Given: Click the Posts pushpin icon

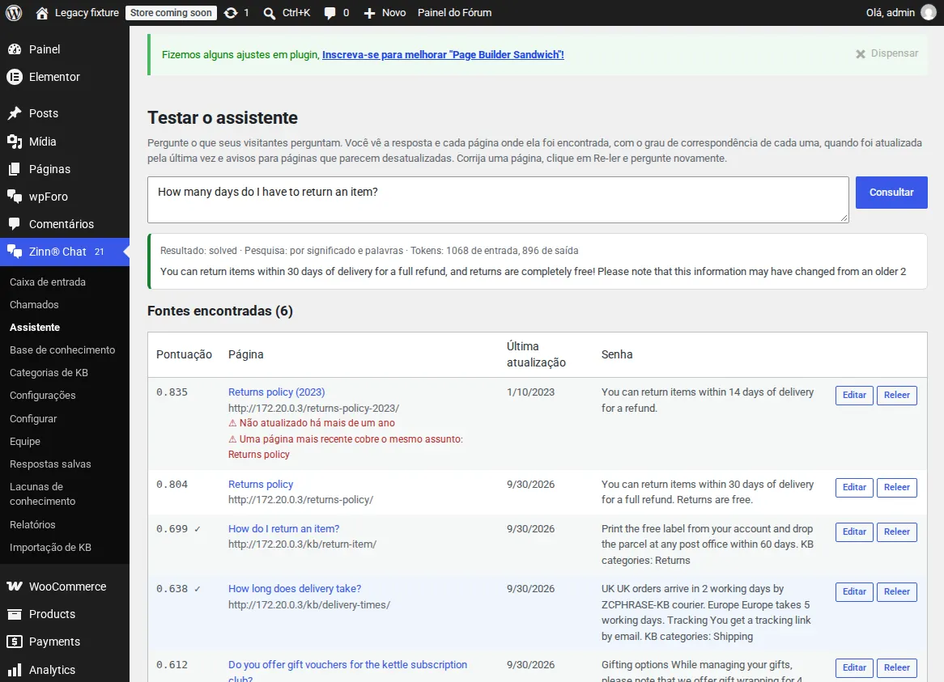Looking at the screenshot, I should click(x=15, y=113).
